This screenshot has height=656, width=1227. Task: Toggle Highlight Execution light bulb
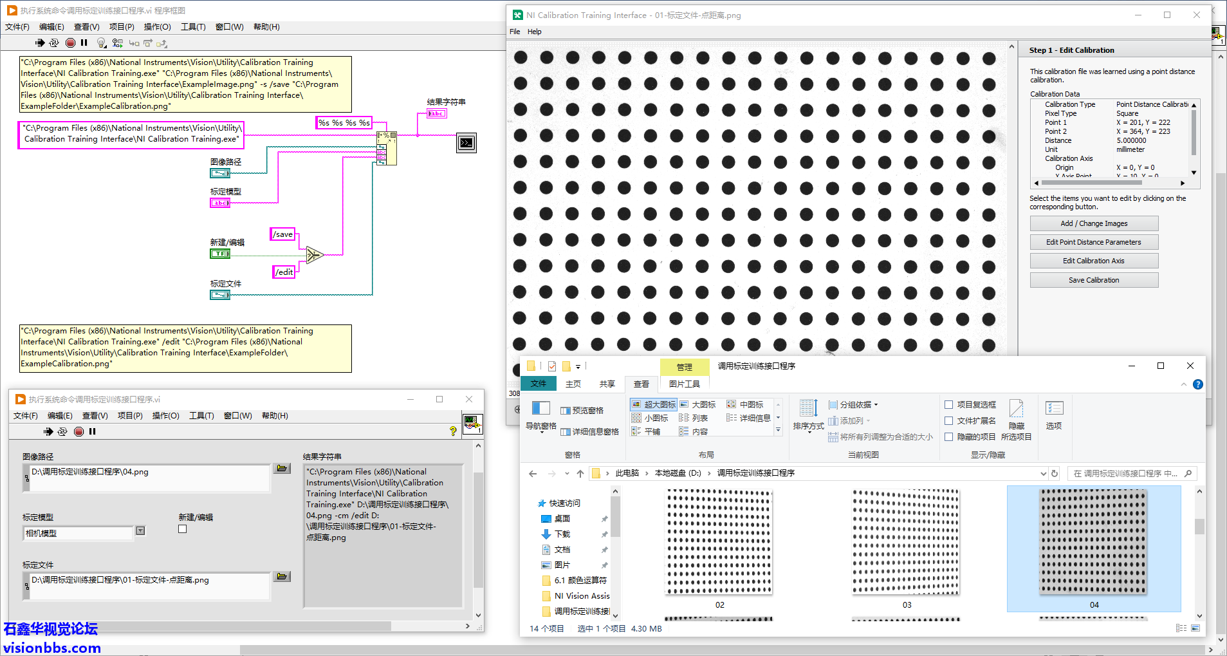pos(101,43)
